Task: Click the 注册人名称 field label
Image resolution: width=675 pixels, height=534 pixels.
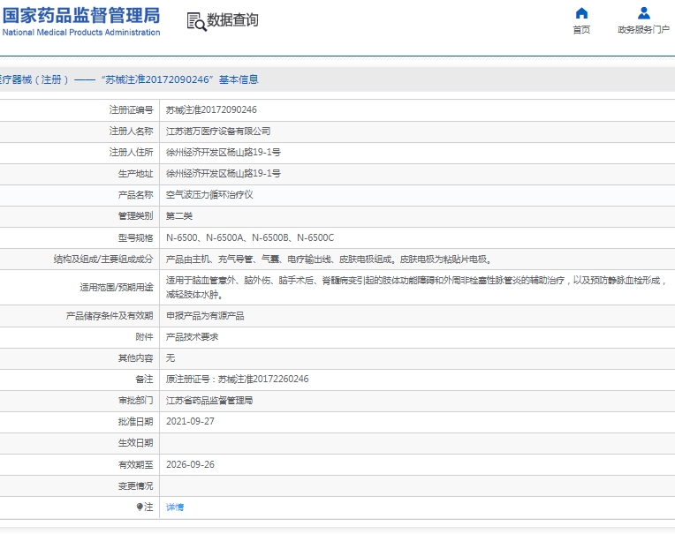Action: (132, 132)
